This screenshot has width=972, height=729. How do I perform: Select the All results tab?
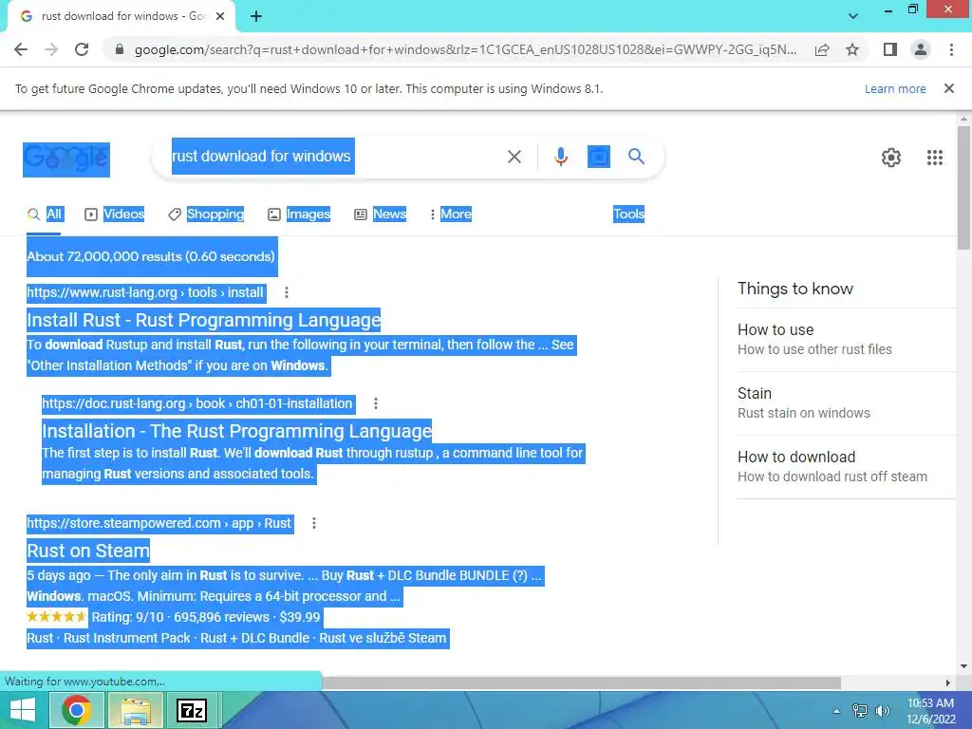click(45, 214)
